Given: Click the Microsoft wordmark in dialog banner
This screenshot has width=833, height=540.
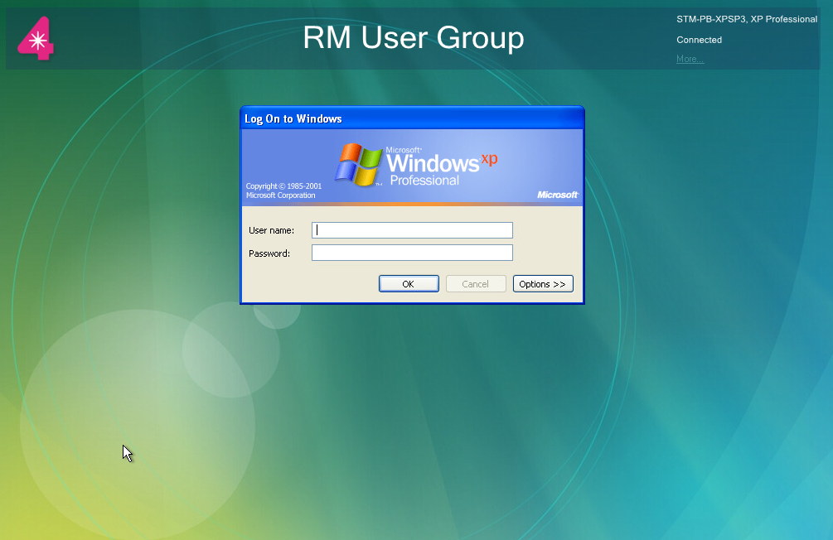Looking at the screenshot, I should click(557, 195).
